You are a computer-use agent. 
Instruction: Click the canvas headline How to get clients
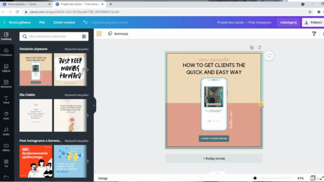tap(214, 69)
